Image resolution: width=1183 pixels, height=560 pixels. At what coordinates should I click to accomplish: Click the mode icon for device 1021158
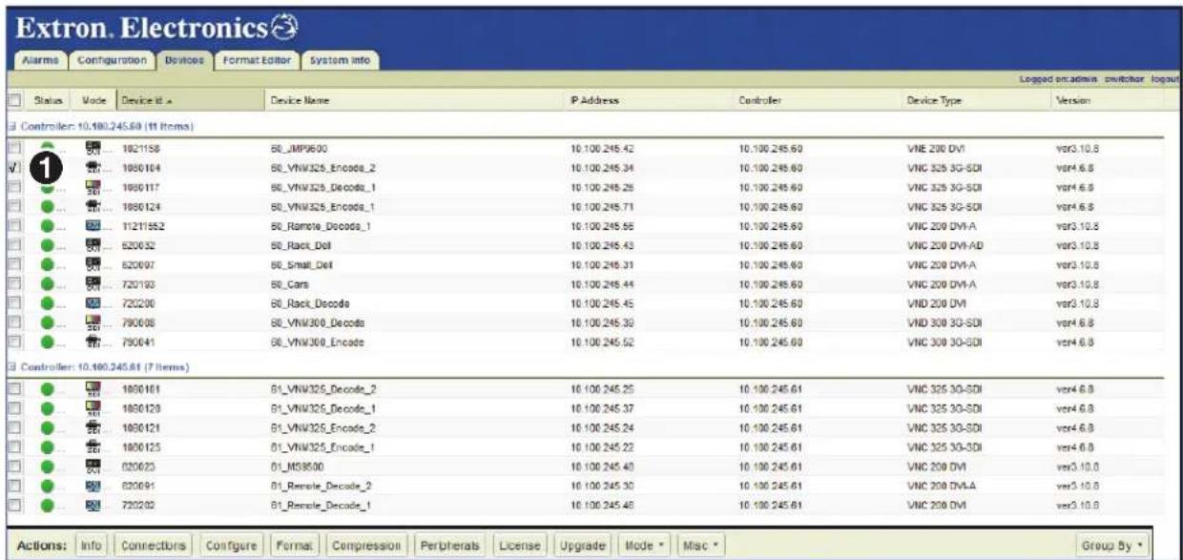pos(93,150)
